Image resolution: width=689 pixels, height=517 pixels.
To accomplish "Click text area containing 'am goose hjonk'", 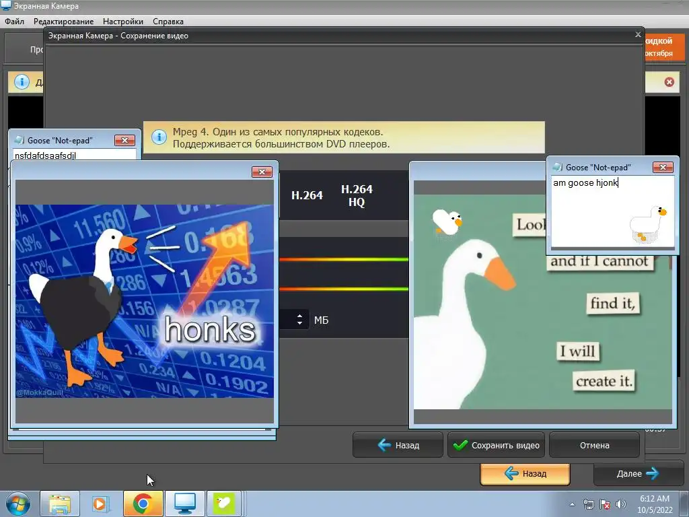I will click(612, 211).
